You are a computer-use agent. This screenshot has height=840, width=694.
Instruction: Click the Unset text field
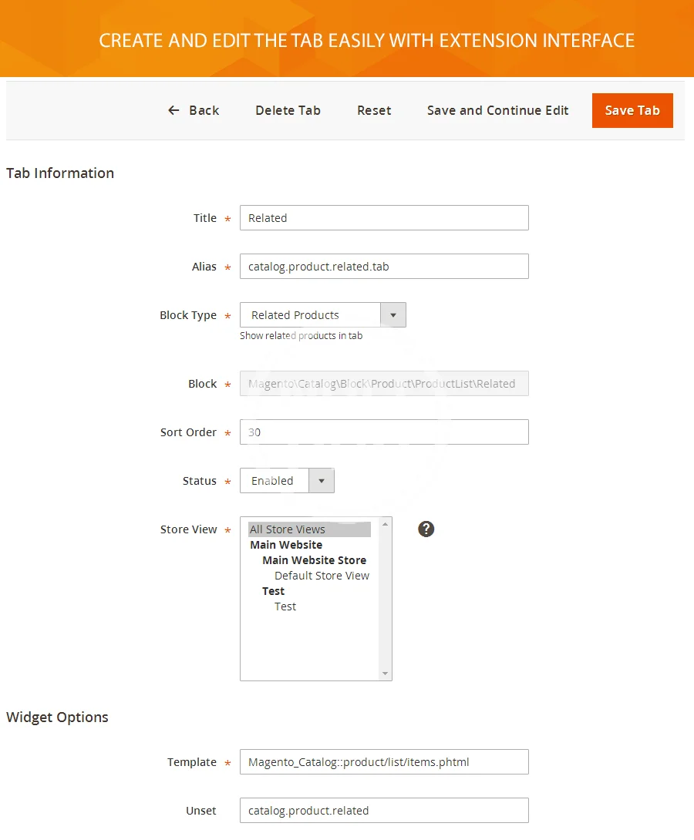point(384,811)
